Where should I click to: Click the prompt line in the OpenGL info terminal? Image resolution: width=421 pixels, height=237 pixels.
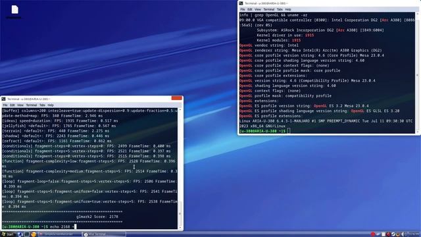pyautogui.click(x=264, y=131)
